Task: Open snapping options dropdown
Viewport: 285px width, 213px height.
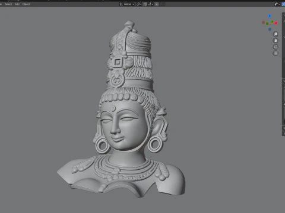Action: [x=150, y=4]
